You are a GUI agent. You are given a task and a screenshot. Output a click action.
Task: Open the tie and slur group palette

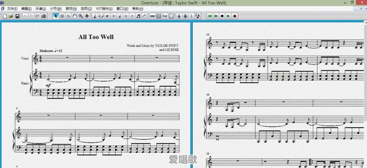[101, 16]
